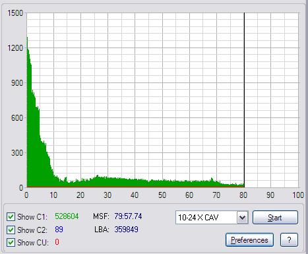Viewport: 308px width, 254px height.
Task: Click the red CU count 0
Action: tap(57, 242)
